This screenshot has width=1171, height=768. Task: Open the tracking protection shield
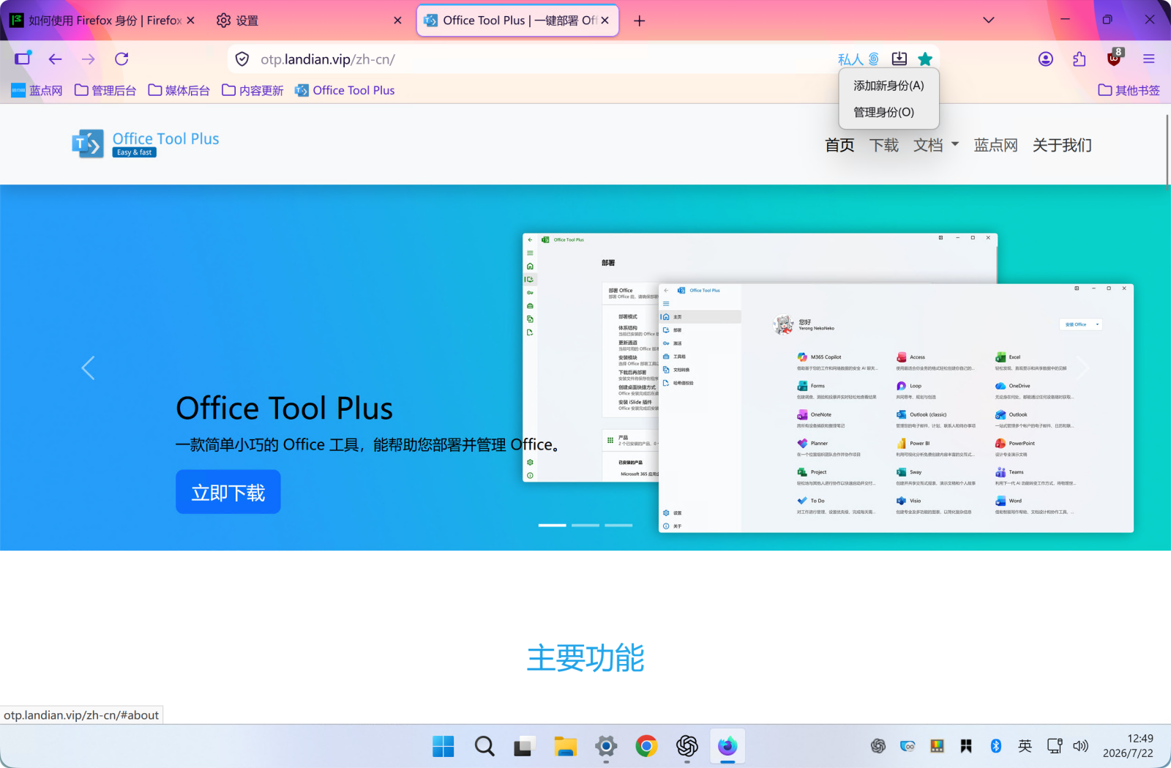242,59
